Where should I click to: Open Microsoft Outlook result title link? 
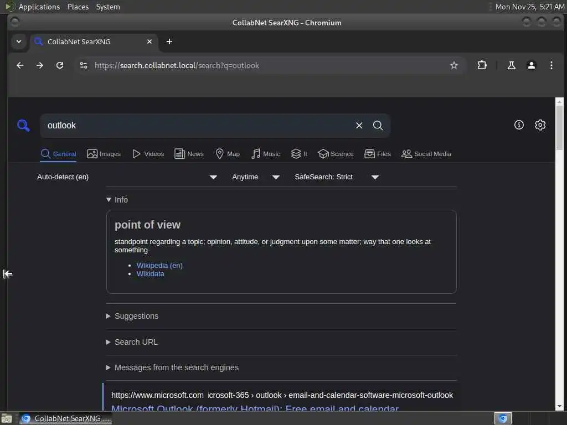click(255, 407)
